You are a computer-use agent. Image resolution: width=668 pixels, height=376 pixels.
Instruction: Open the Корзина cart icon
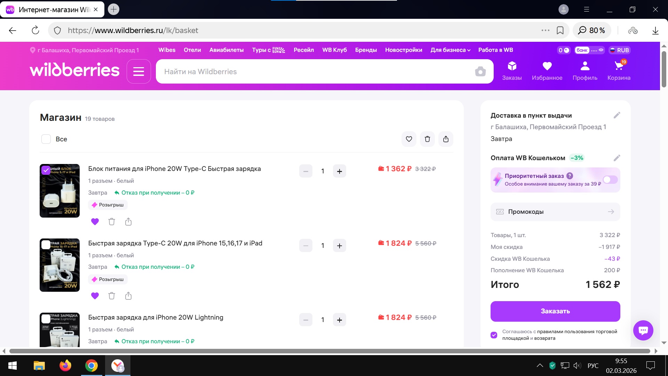(x=619, y=70)
